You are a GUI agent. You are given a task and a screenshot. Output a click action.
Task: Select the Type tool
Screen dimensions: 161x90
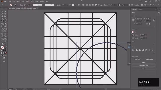pos(2,19)
